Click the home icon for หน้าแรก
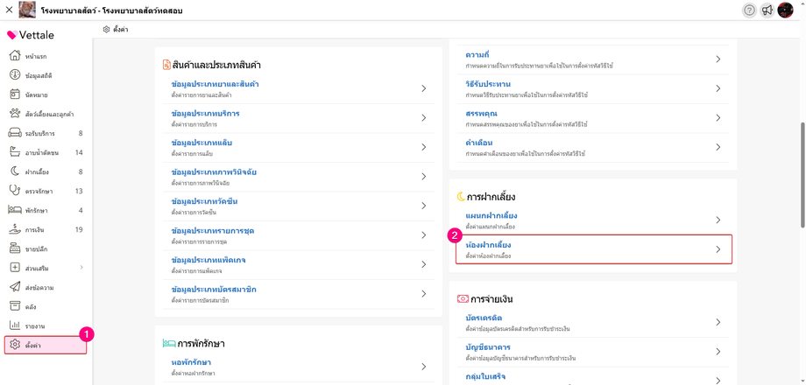The width and height of the screenshot is (806, 385). 15,56
